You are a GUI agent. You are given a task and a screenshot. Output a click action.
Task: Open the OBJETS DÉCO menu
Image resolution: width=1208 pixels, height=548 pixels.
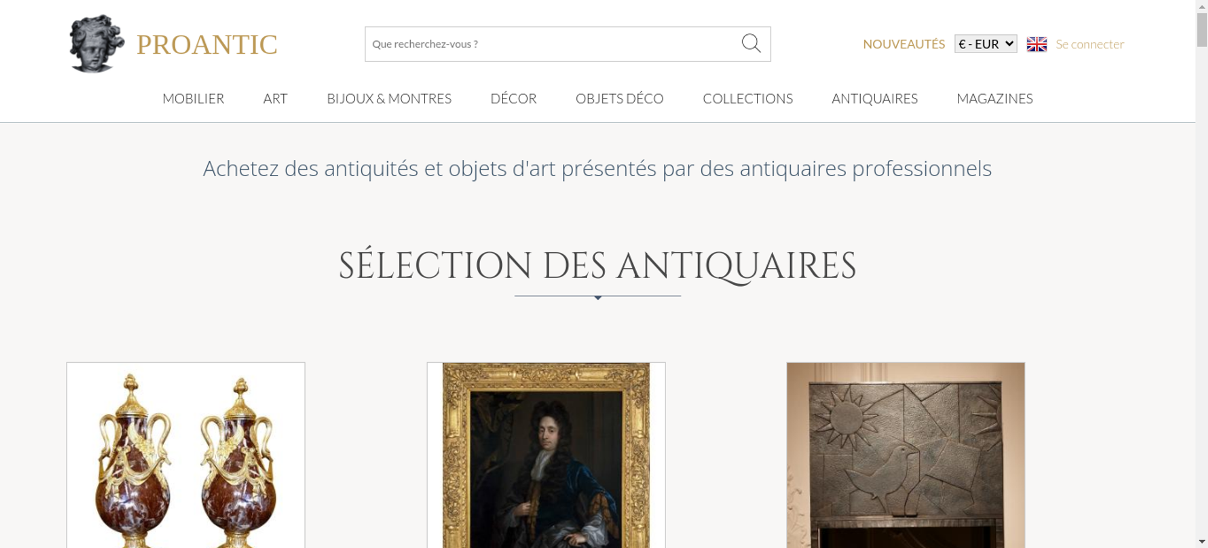tap(620, 98)
